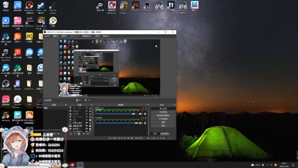This screenshot has width=298, height=168.
Task: Launch the Darkwood game shortcut
Action: coord(147,6)
